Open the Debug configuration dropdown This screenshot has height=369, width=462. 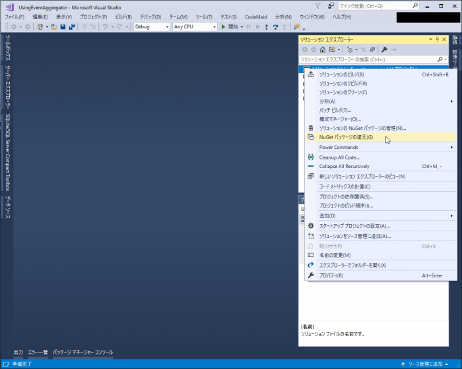pyautogui.click(x=151, y=27)
